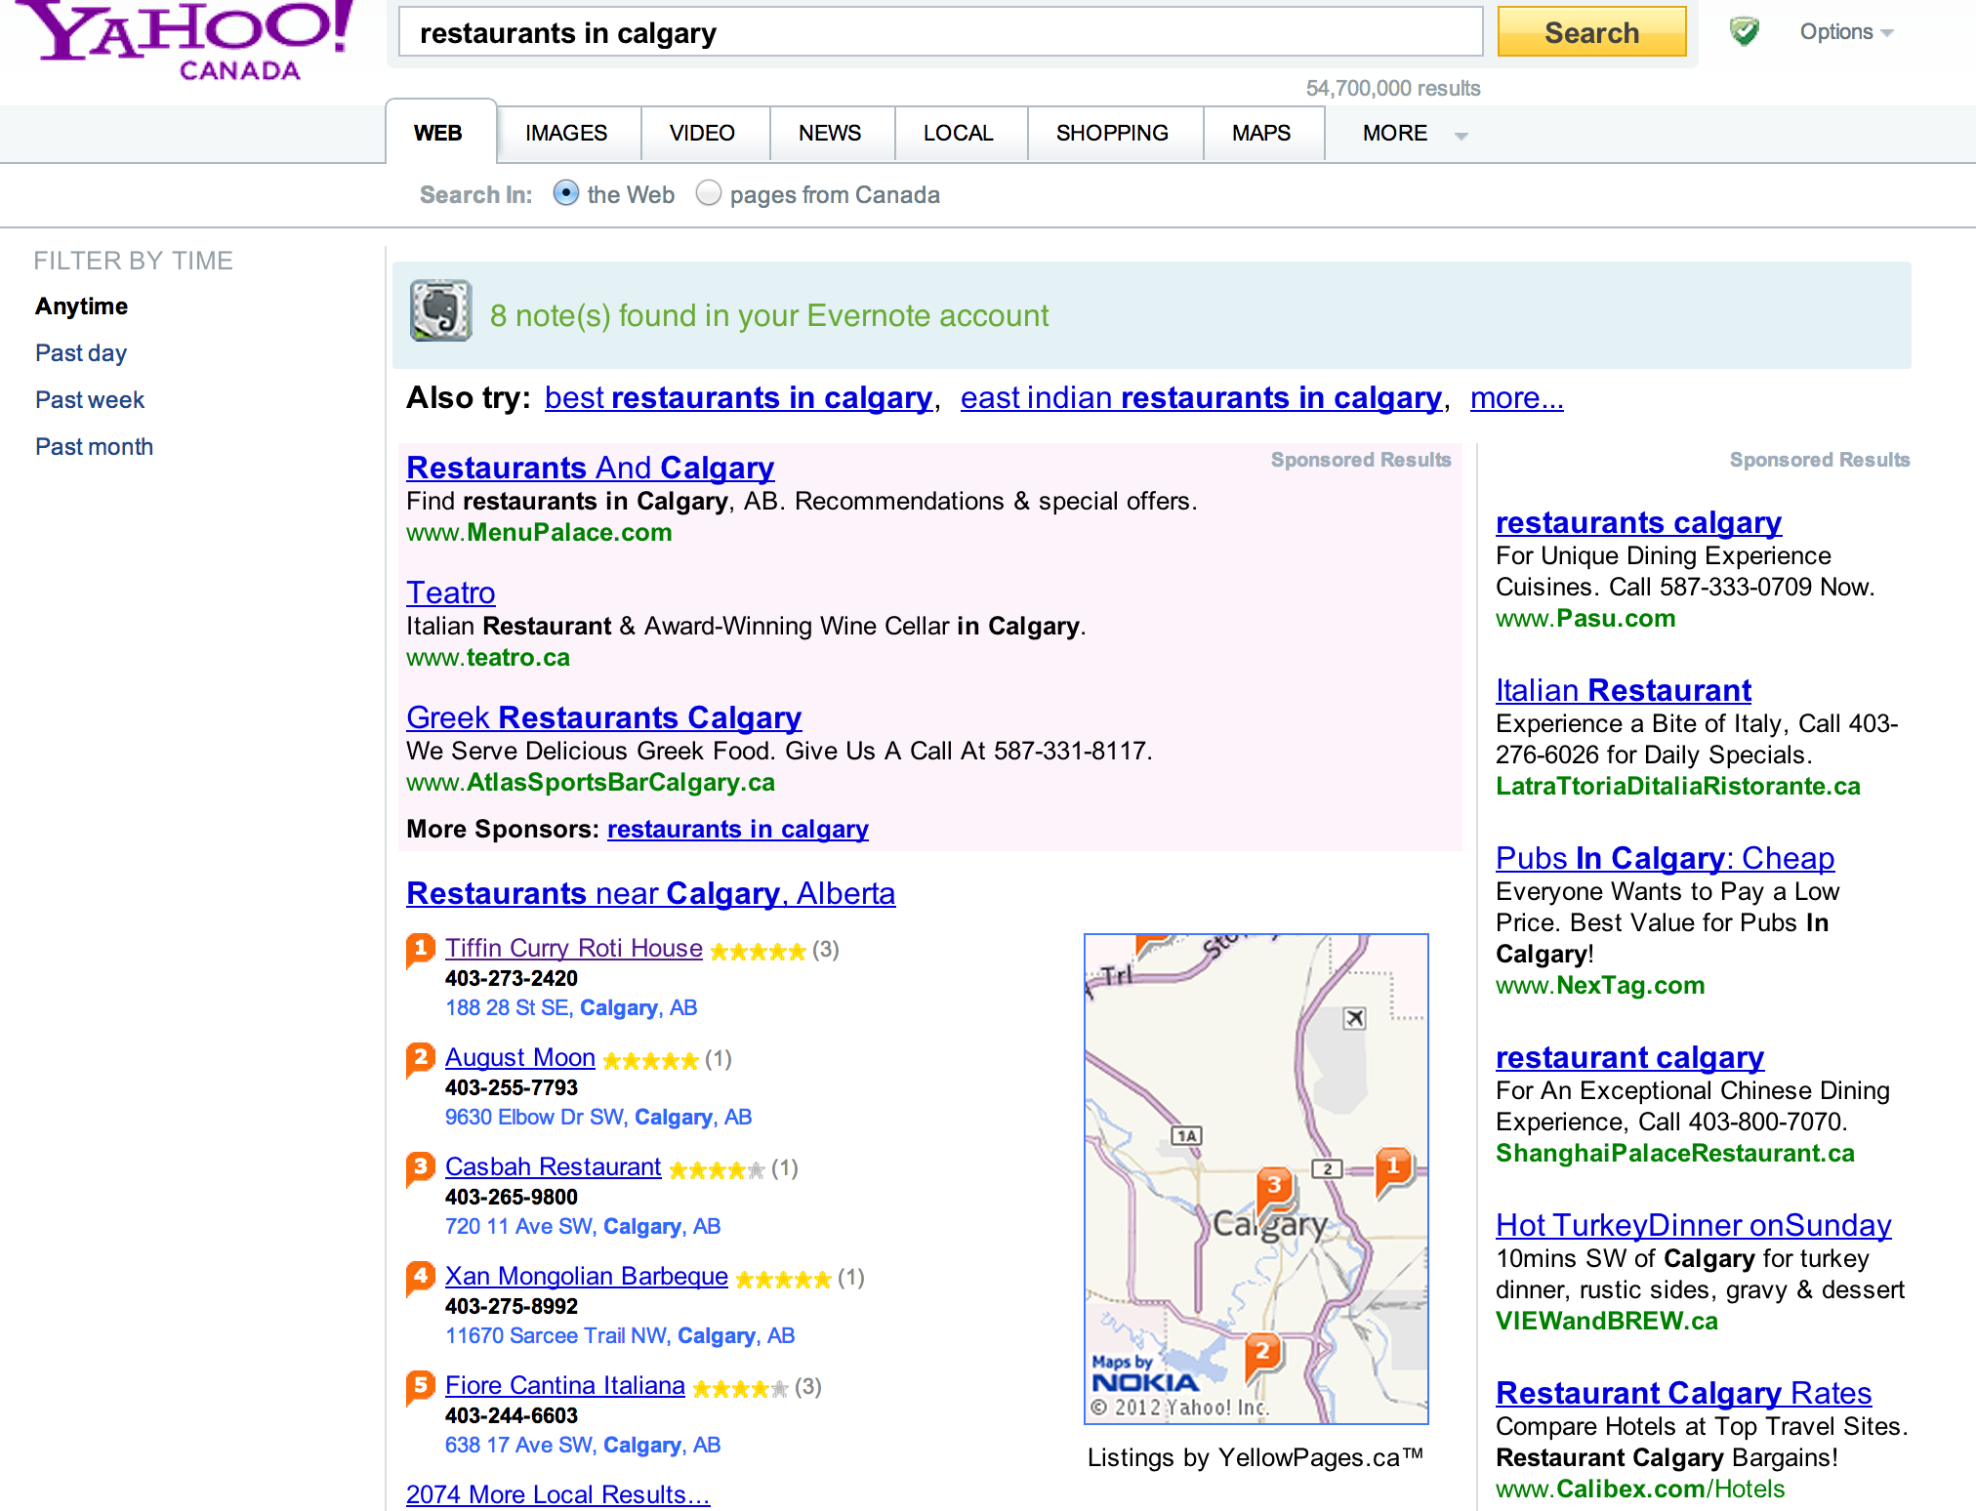Open the Options dropdown
Image resolution: width=1976 pixels, height=1511 pixels.
tap(1846, 32)
